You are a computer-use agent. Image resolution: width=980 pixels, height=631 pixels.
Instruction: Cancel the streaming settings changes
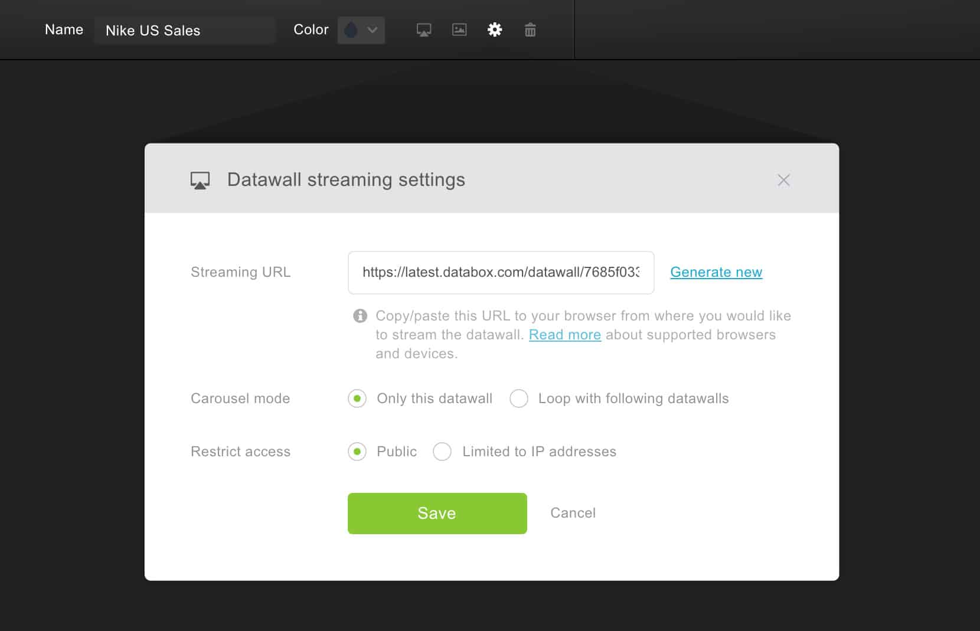pos(573,513)
